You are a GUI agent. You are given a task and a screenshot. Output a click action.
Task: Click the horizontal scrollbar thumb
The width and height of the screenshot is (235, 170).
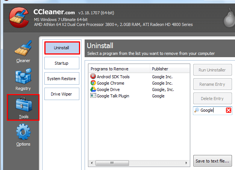click(112, 163)
